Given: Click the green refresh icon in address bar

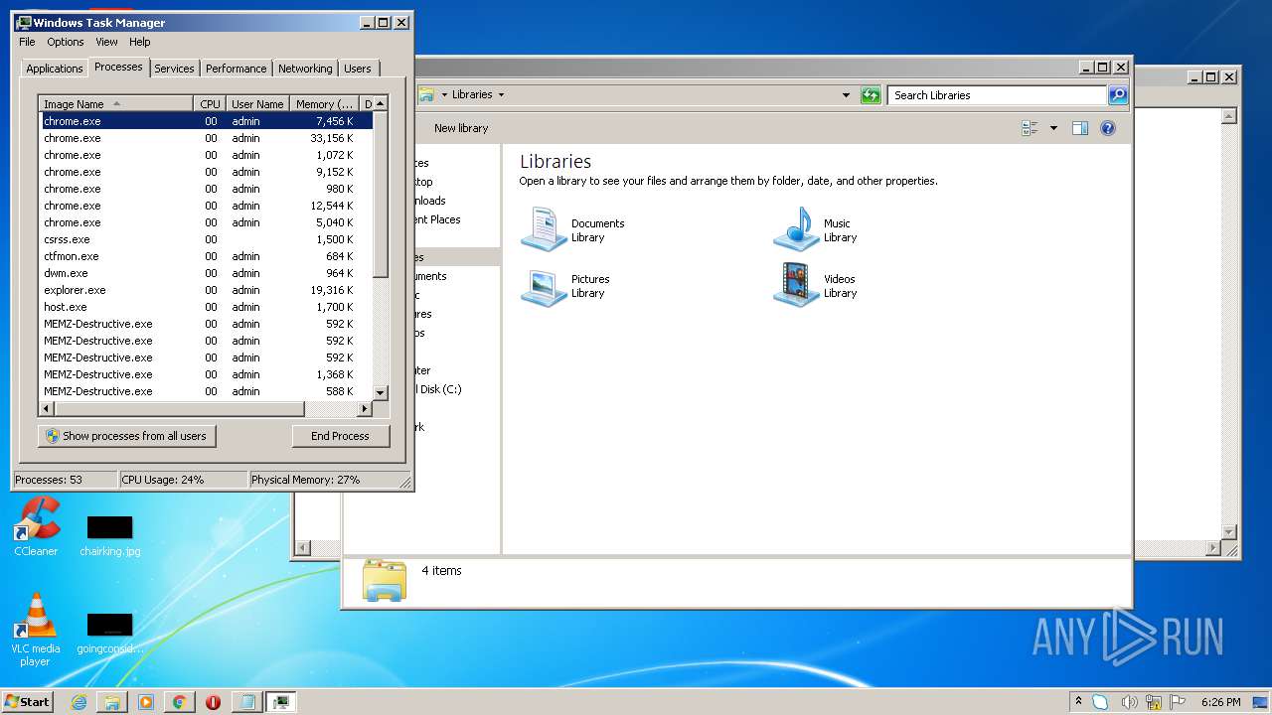Looking at the screenshot, I should [871, 95].
